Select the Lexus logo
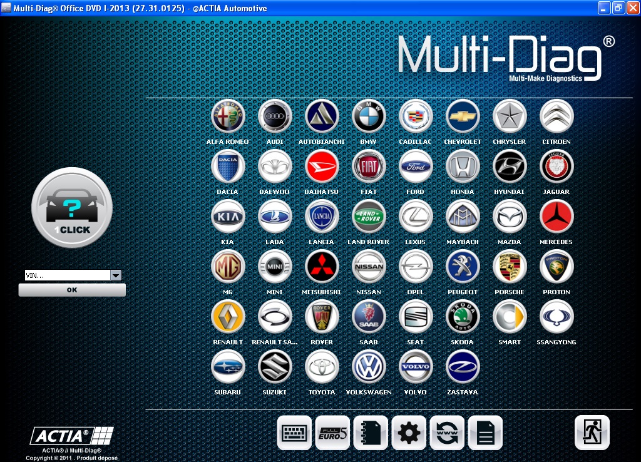 pos(416,217)
